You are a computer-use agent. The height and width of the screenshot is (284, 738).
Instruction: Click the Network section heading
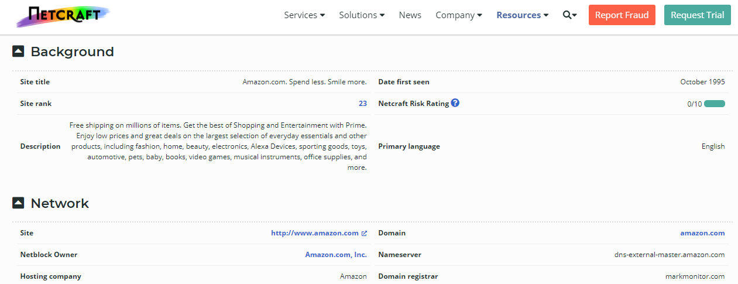[60, 203]
